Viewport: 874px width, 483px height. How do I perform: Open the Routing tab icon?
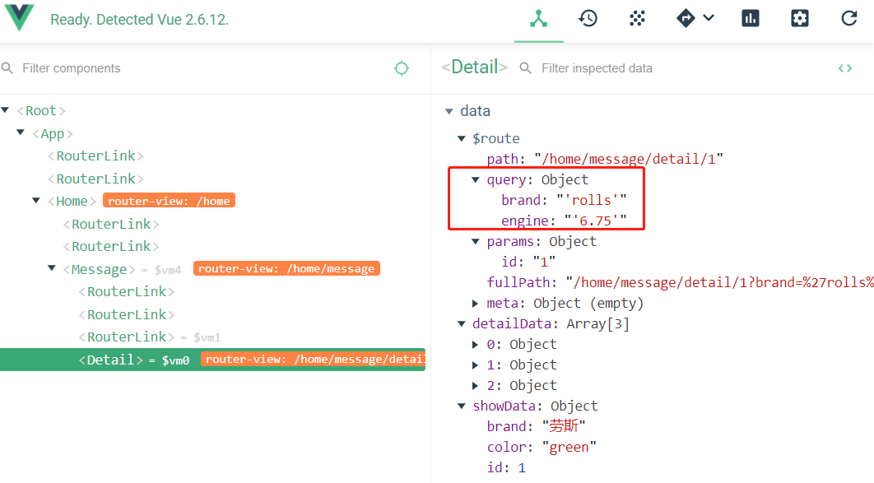[686, 19]
